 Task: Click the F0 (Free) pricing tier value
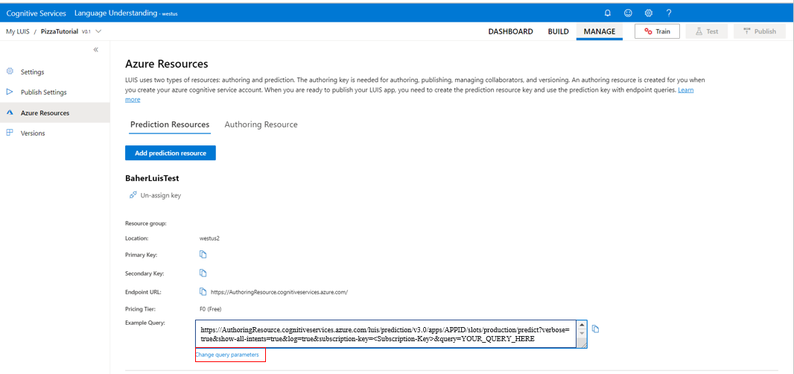tap(211, 308)
